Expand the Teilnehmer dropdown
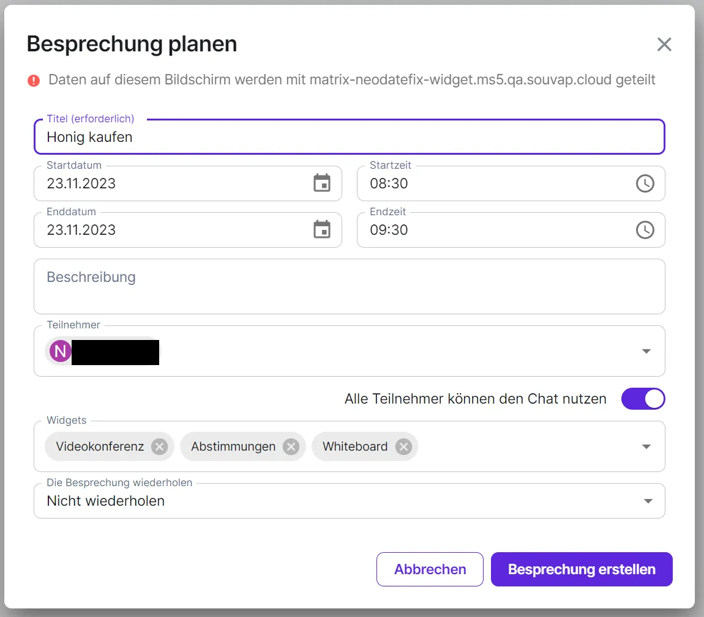704x617 pixels. pos(646,351)
